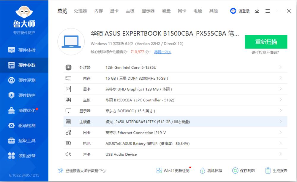Start 驱动检测 via its sidebar icon
This screenshot has height=182, width=297.
24,125
